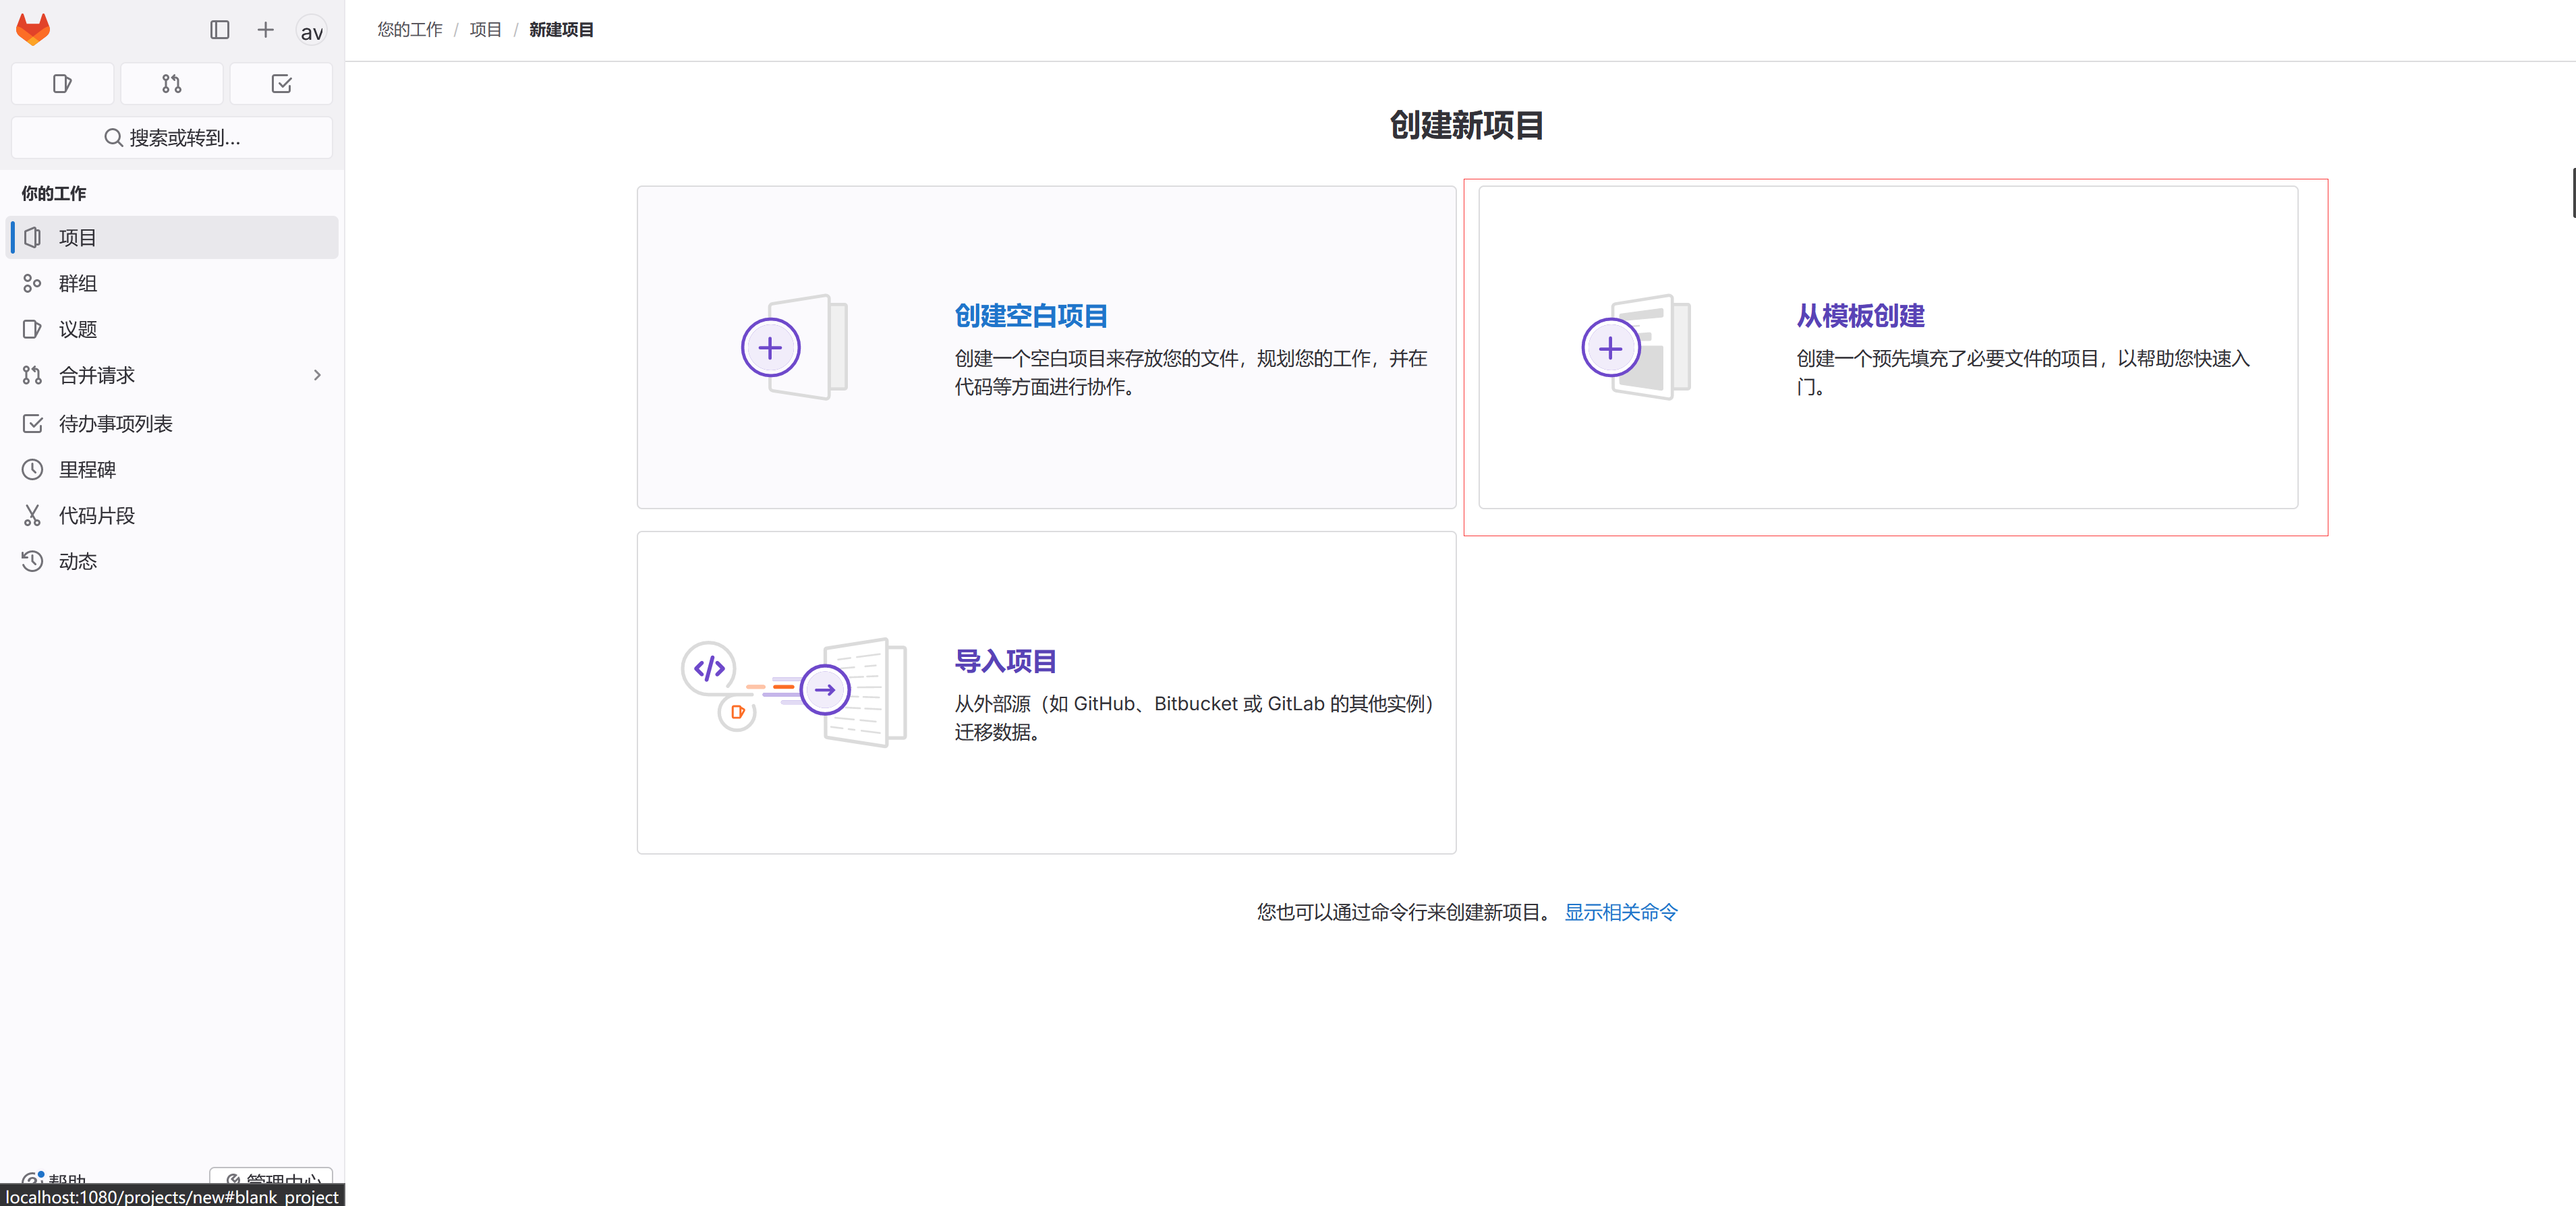The height and width of the screenshot is (1206, 2576).
Task: Click the 动态 history icon
Action: pyautogui.click(x=33, y=562)
